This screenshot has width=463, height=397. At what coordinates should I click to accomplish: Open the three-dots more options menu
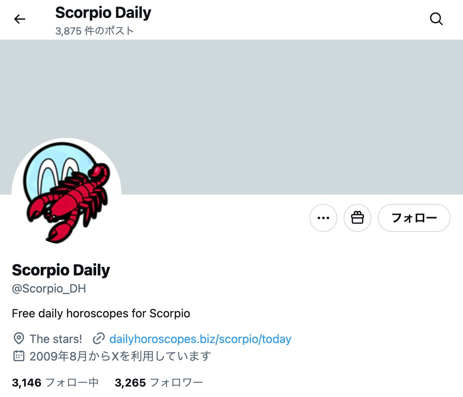point(323,218)
